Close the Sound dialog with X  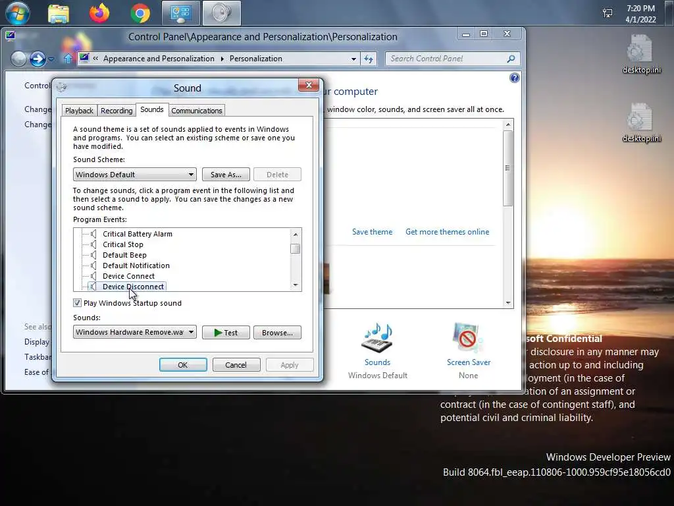coord(309,85)
